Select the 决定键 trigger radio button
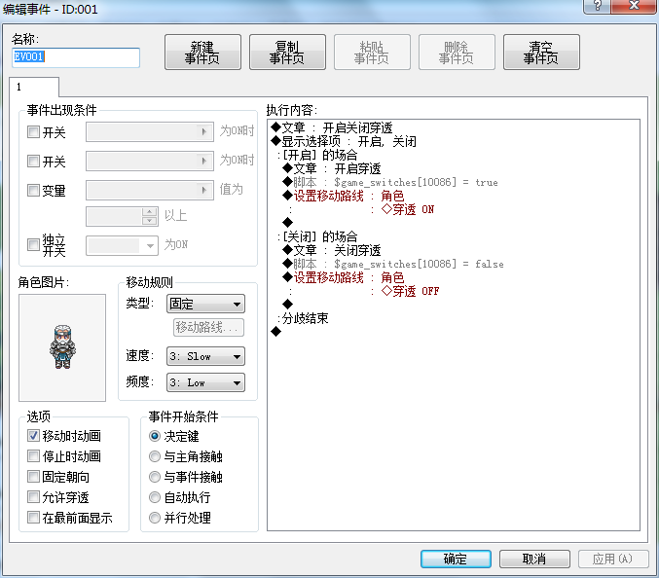The width and height of the screenshot is (659, 578). 155,436
